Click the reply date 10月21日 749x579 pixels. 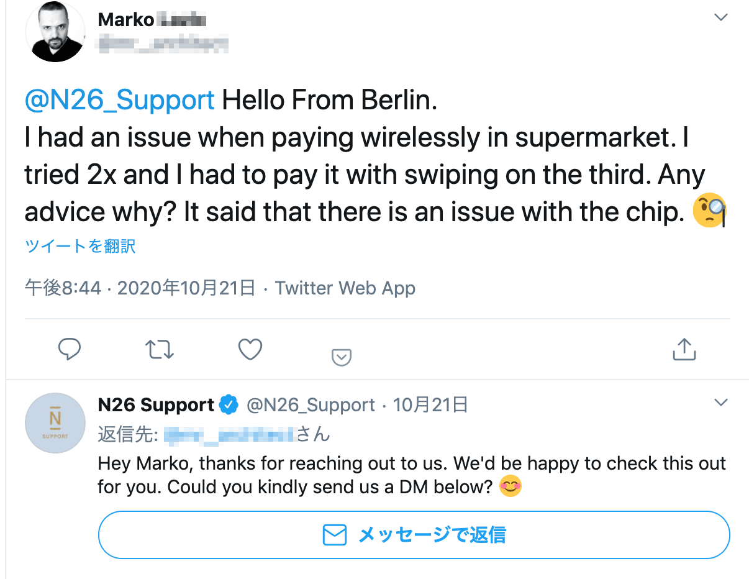pos(430,406)
